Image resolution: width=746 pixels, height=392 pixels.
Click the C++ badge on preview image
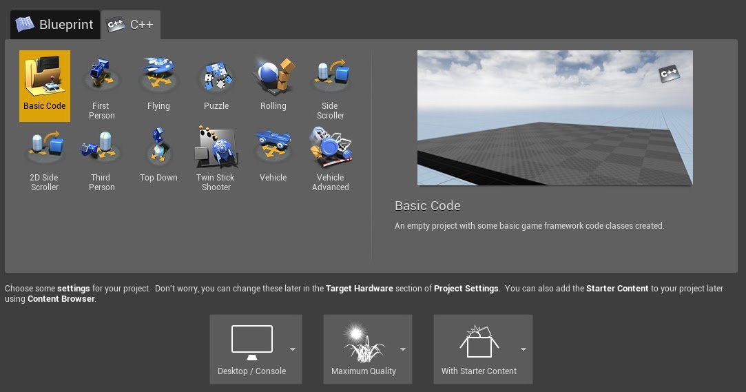point(670,73)
